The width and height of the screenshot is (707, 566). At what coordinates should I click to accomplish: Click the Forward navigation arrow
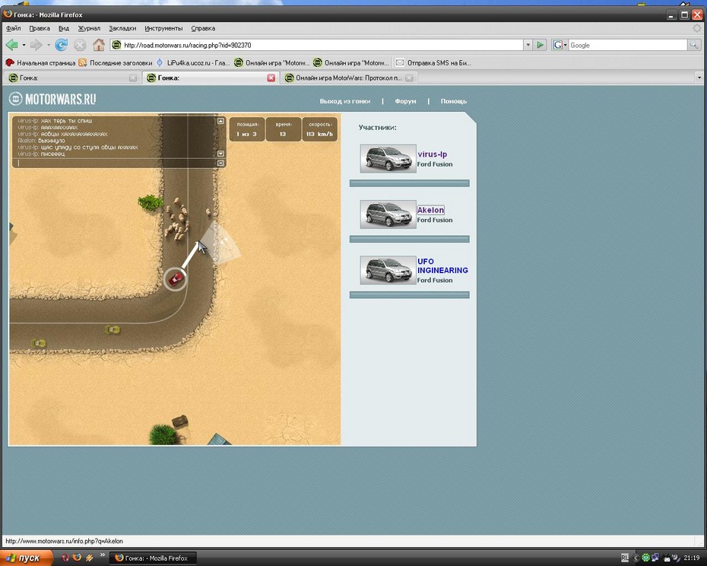tap(36, 45)
